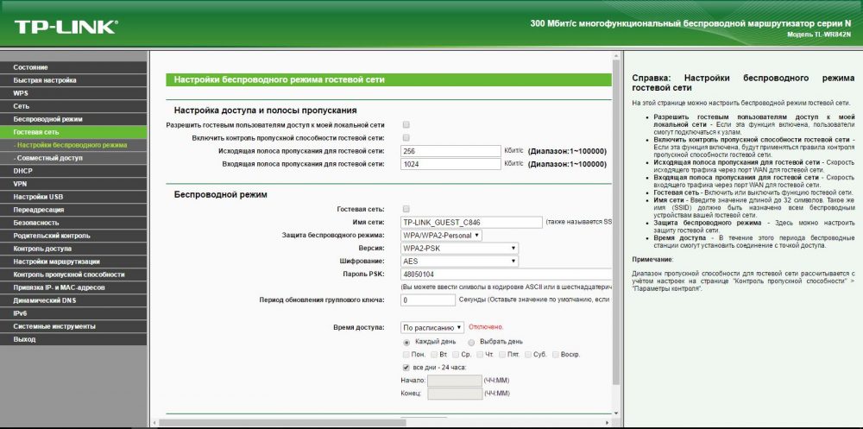Open the Защита беспроводного режима dropdown
The height and width of the screenshot is (429, 863).
(x=442, y=235)
